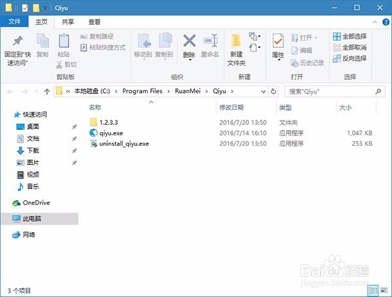The height and width of the screenshot is (297, 392).
Task: Open the Easy access dropdown icon
Action: pyautogui.click(x=255, y=47)
